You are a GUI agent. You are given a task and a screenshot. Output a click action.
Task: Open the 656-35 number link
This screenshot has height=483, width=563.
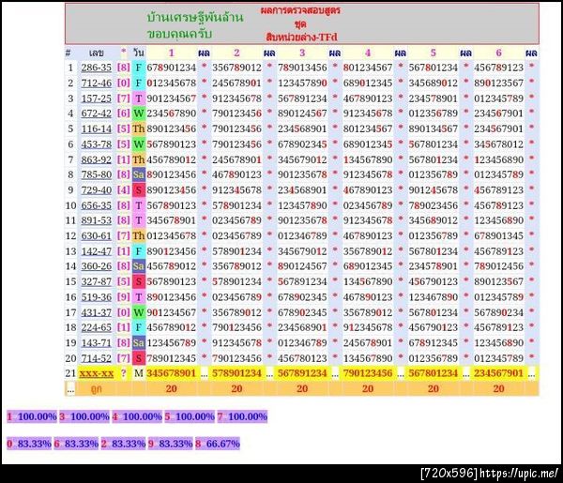click(97, 205)
